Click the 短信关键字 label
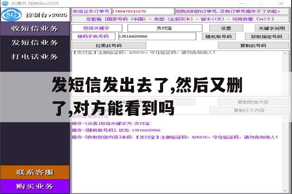The height and width of the screenshot is (194, 292). (x=96, y=28)
